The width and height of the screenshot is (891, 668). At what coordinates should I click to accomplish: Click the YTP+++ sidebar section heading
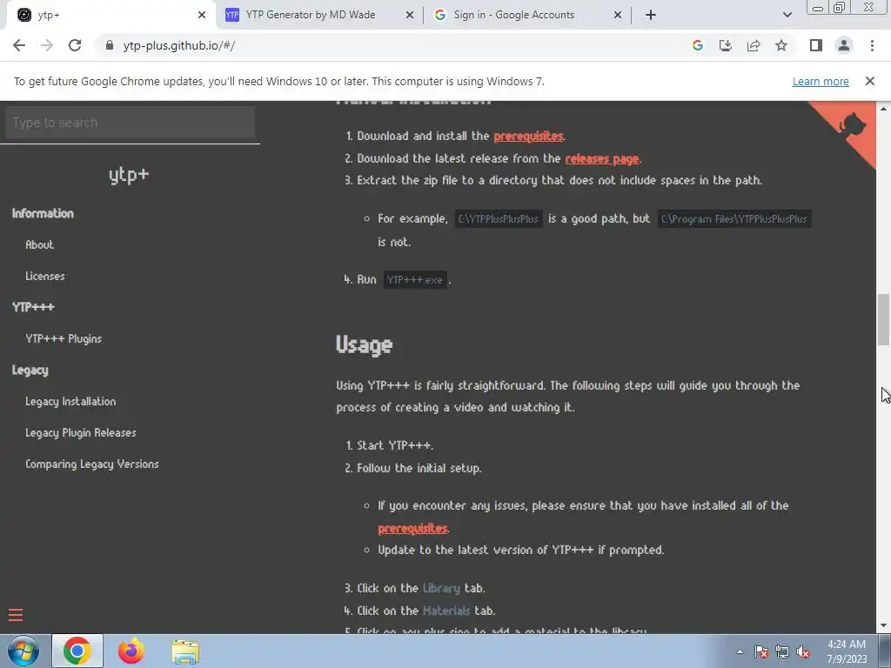click(33, 307)
